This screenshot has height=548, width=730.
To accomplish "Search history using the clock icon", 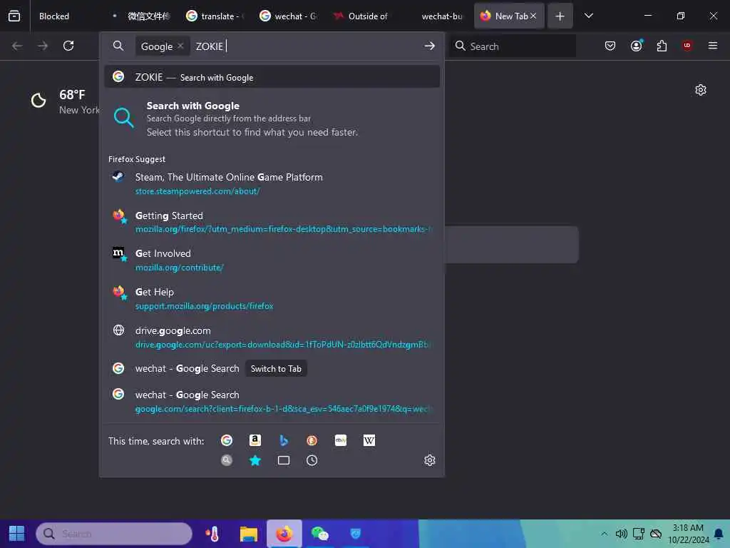I will (312, 460).
